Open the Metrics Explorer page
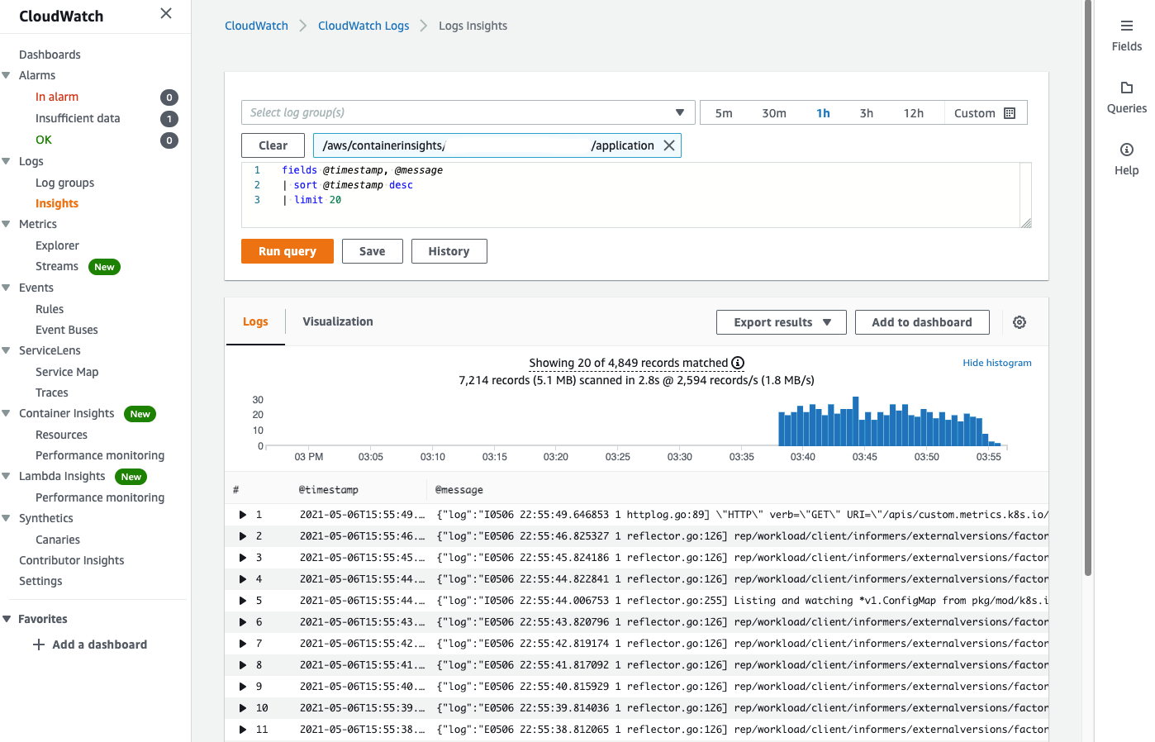 click(x=57, y=245)
